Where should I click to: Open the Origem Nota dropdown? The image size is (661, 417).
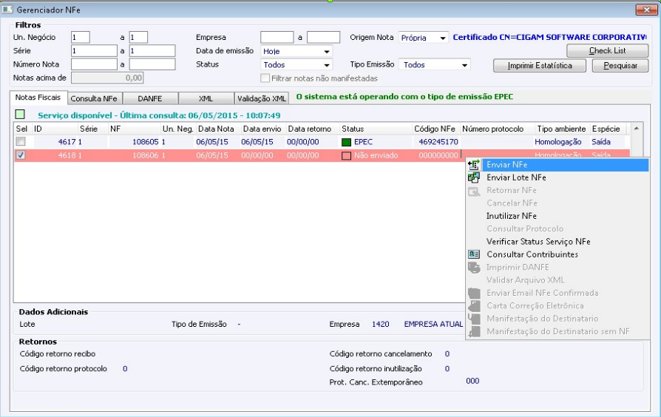(443, 38)
